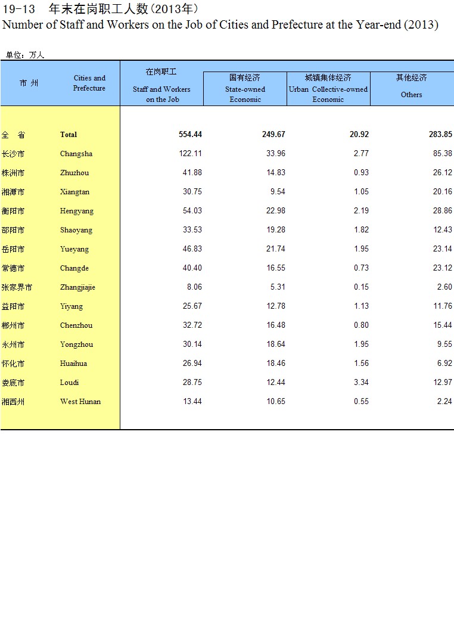Click the 'Changsha' row label
The image size is (454, 621).
76,154
